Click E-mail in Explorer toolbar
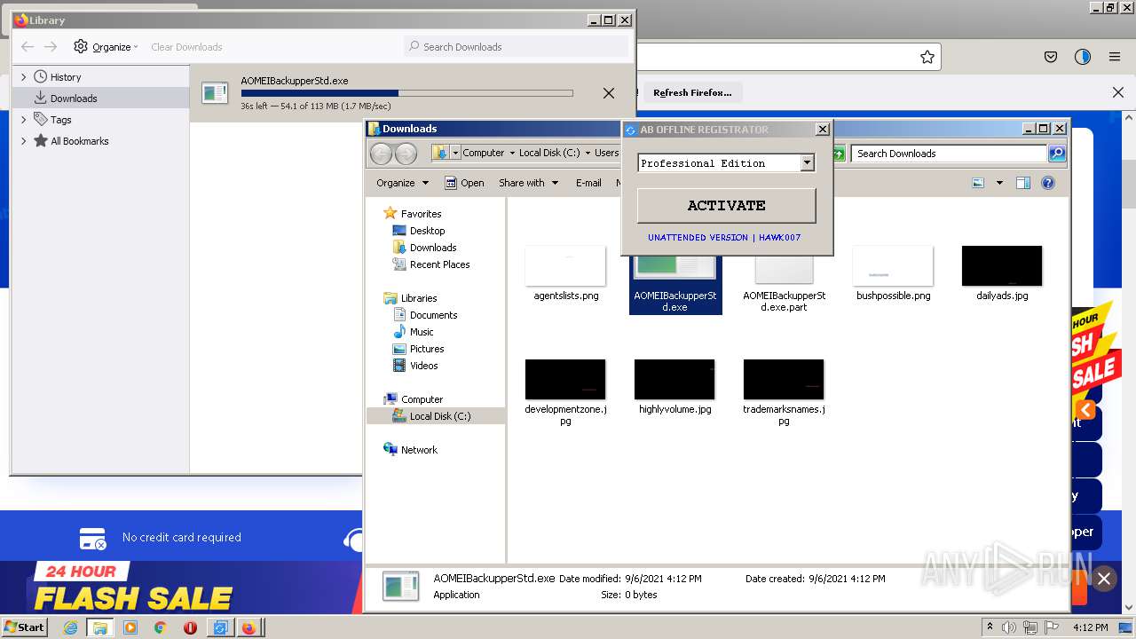The height and width of the screenshot is (639, 1136). (x=588, y=183)
